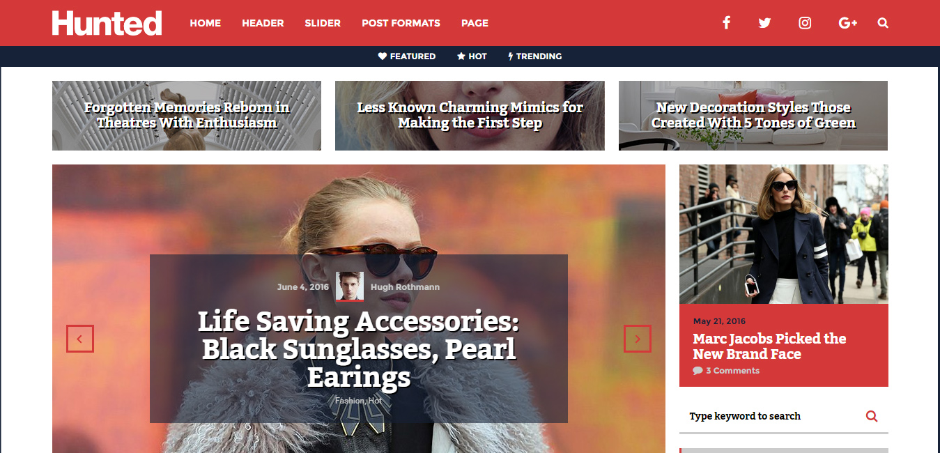
Task: Click the header search magnifier icon
Action: (883, 23)
